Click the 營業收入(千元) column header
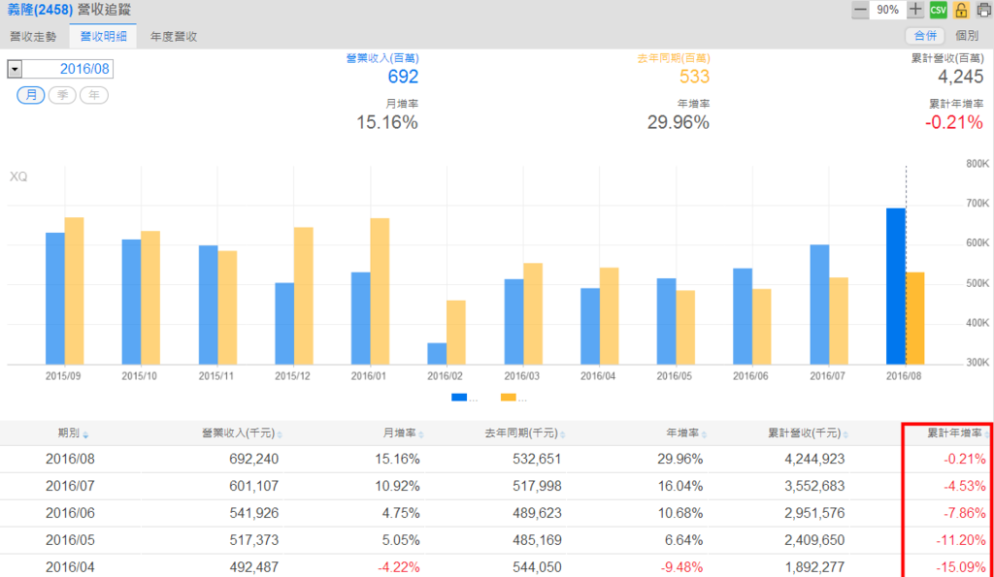994x577 pixels. click(239, 433)
